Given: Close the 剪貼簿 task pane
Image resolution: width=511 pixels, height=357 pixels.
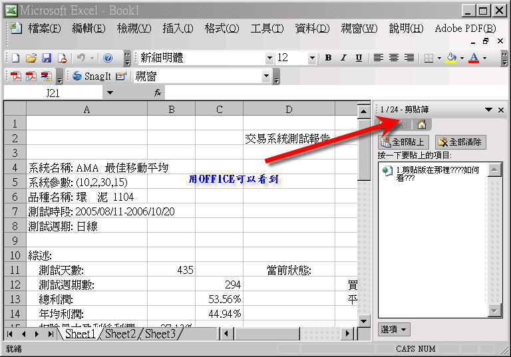Looking at the screenshot, I should pyautogui.click(x=501, y=110).
